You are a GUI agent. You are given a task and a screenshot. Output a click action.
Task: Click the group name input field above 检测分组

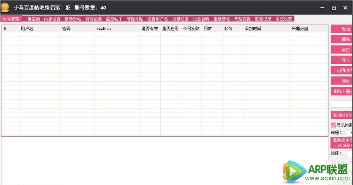point(342,104)
